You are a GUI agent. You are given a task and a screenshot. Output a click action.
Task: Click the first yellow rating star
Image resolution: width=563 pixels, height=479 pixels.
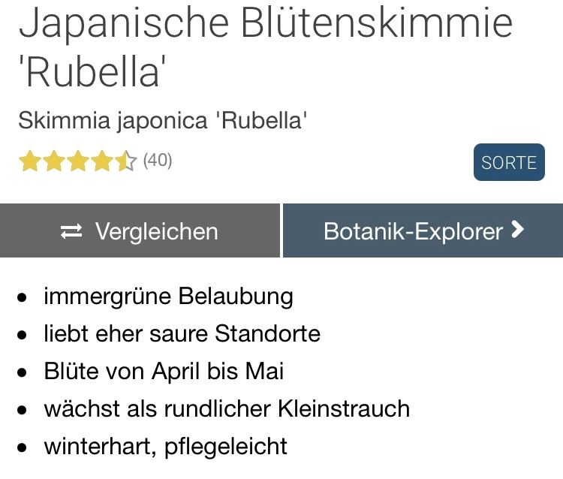click(29, 161)
